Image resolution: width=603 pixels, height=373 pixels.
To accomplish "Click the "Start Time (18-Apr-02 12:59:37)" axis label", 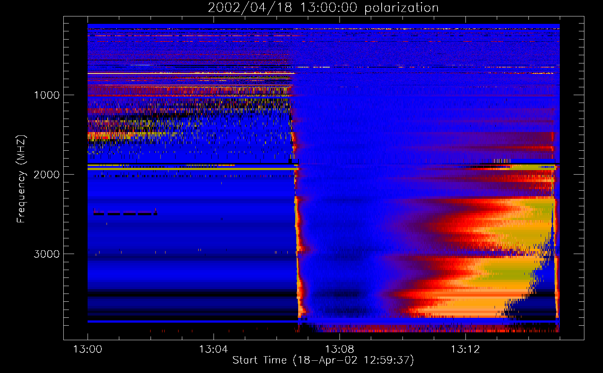I will (323, 360).
